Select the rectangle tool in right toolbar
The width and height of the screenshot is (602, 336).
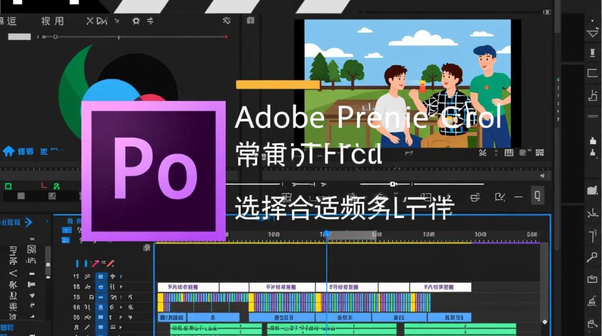tap(593, 73)
